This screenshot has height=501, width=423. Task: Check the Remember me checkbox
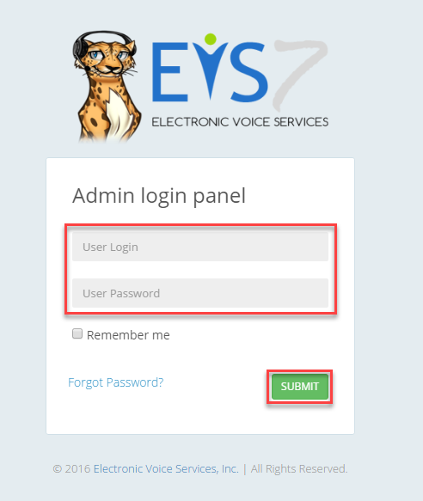coord(77,333)
